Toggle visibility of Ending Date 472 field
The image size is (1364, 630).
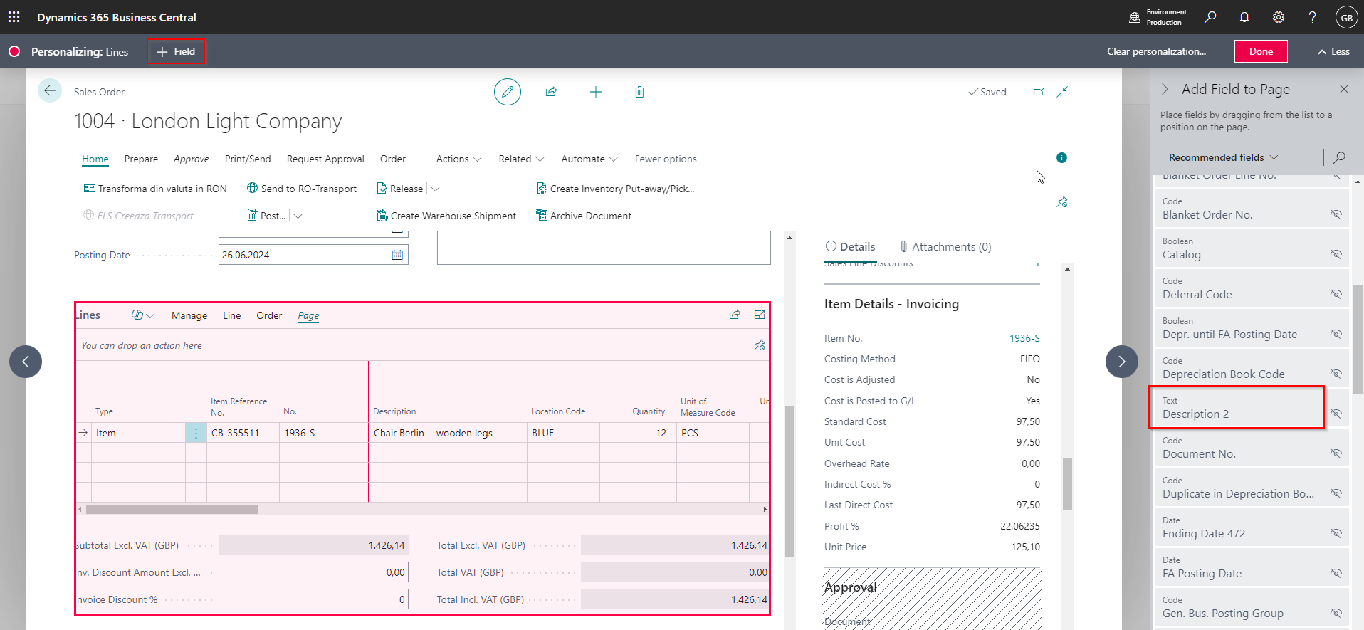(1336, 533)
